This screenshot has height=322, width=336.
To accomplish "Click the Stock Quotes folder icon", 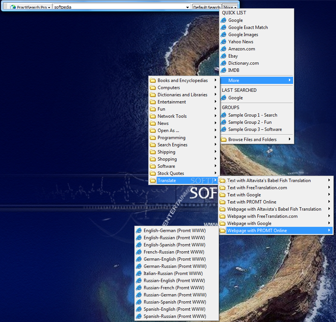I will [x=153, y=173].
